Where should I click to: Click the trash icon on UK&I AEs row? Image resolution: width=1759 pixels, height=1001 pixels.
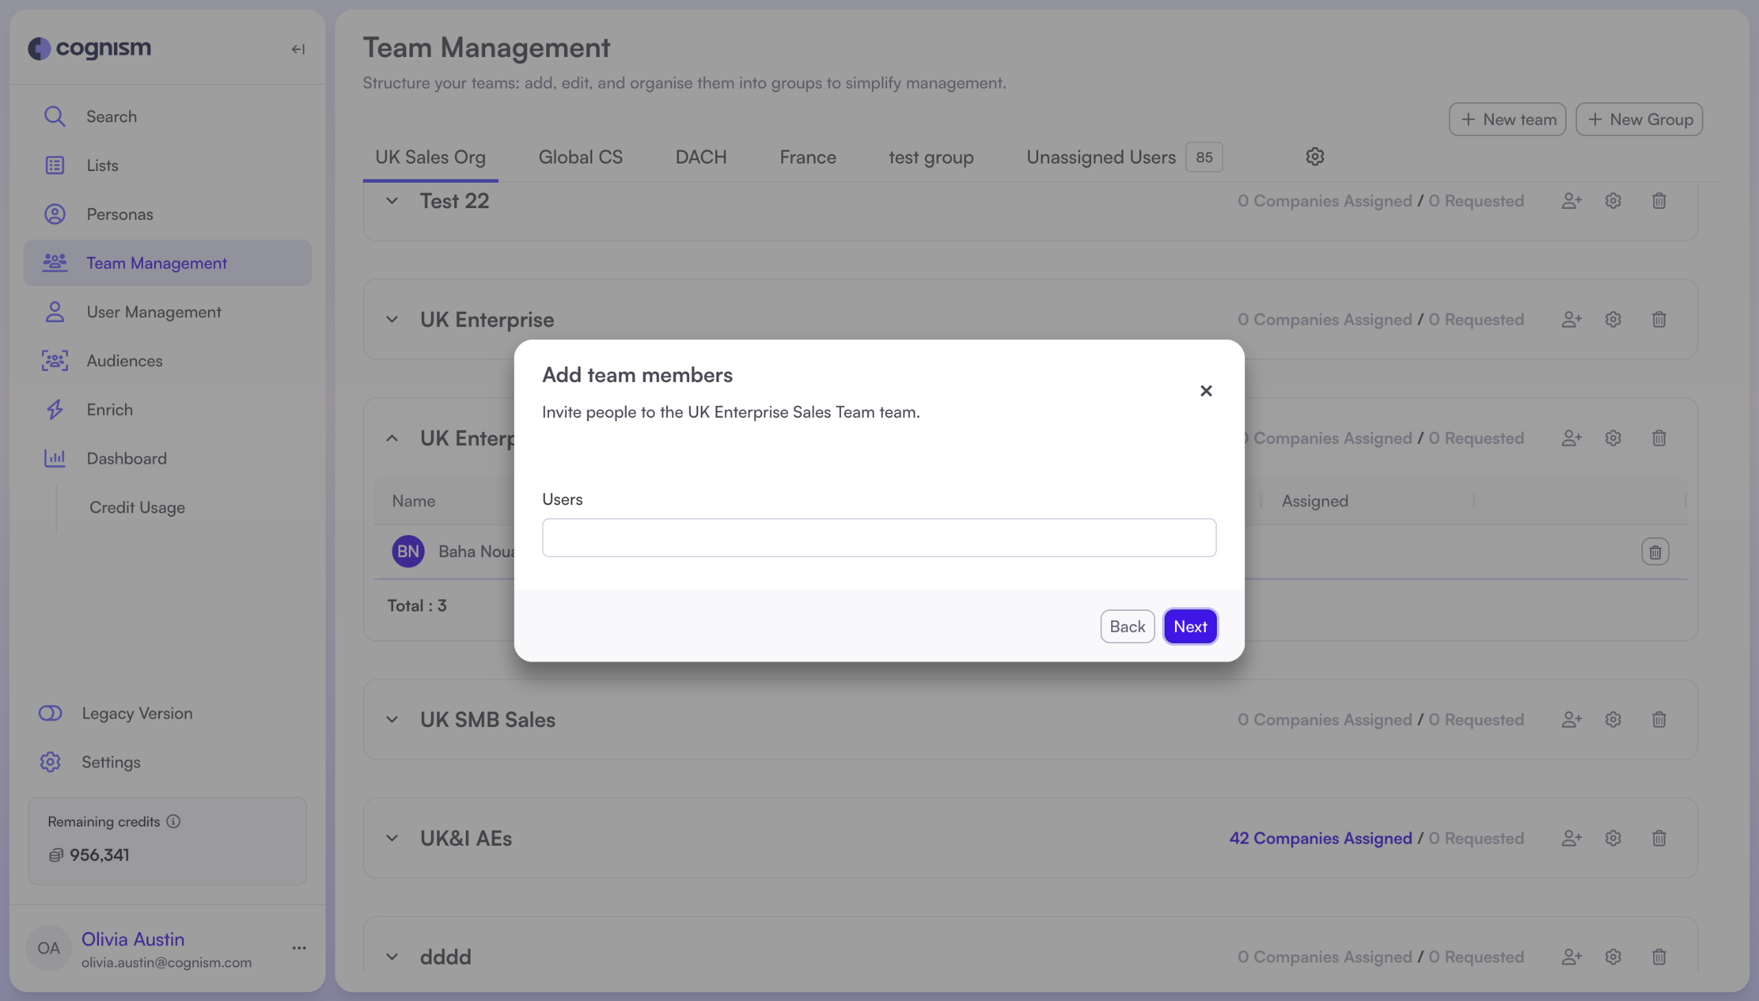pyautogui.click(x=1659, y=838)
